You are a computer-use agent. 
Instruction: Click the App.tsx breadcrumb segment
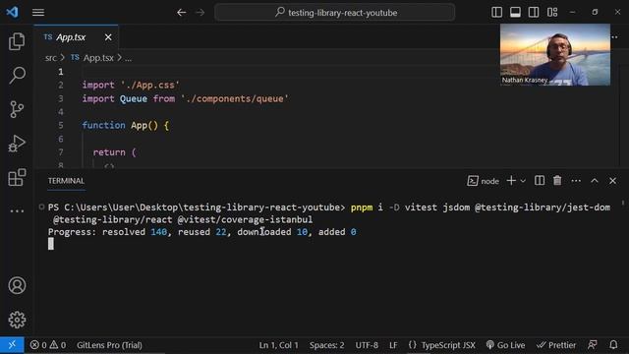(x=98, y=58)
